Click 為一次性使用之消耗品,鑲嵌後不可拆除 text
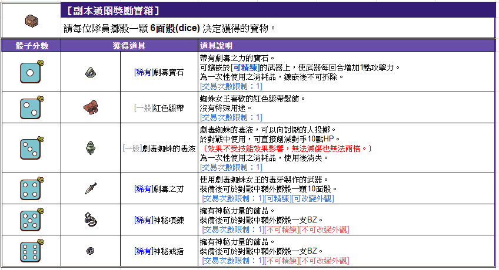The image size is (499, 270). click(272, 77)
